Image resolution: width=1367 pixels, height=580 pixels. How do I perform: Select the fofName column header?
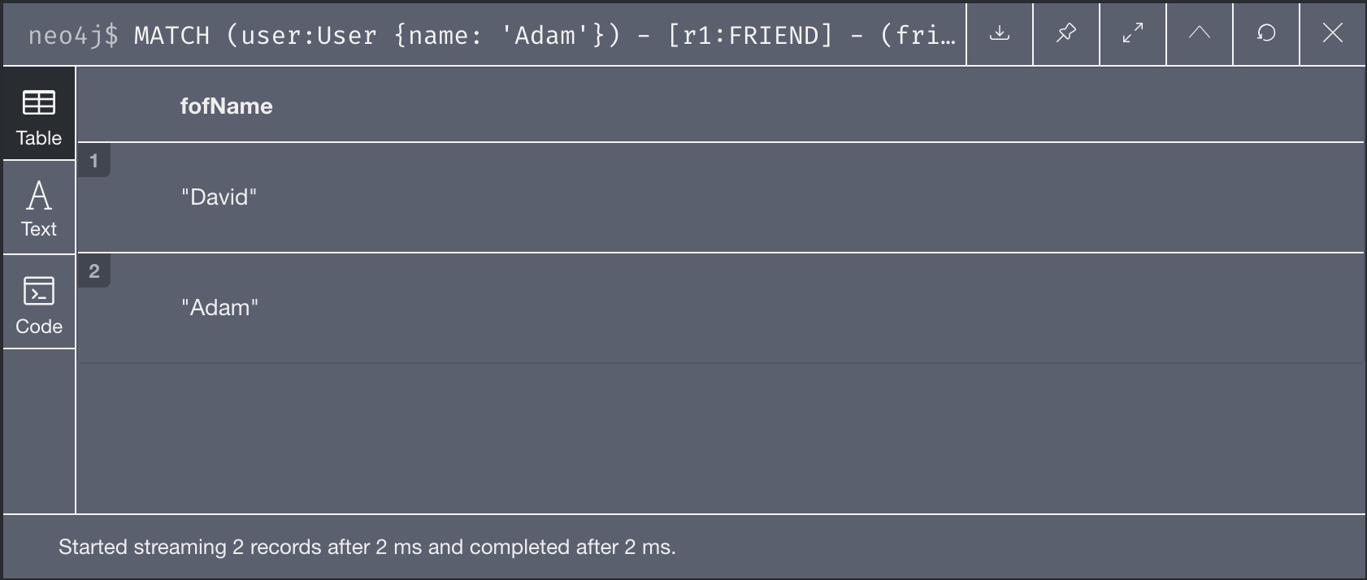tap(226, 106)
